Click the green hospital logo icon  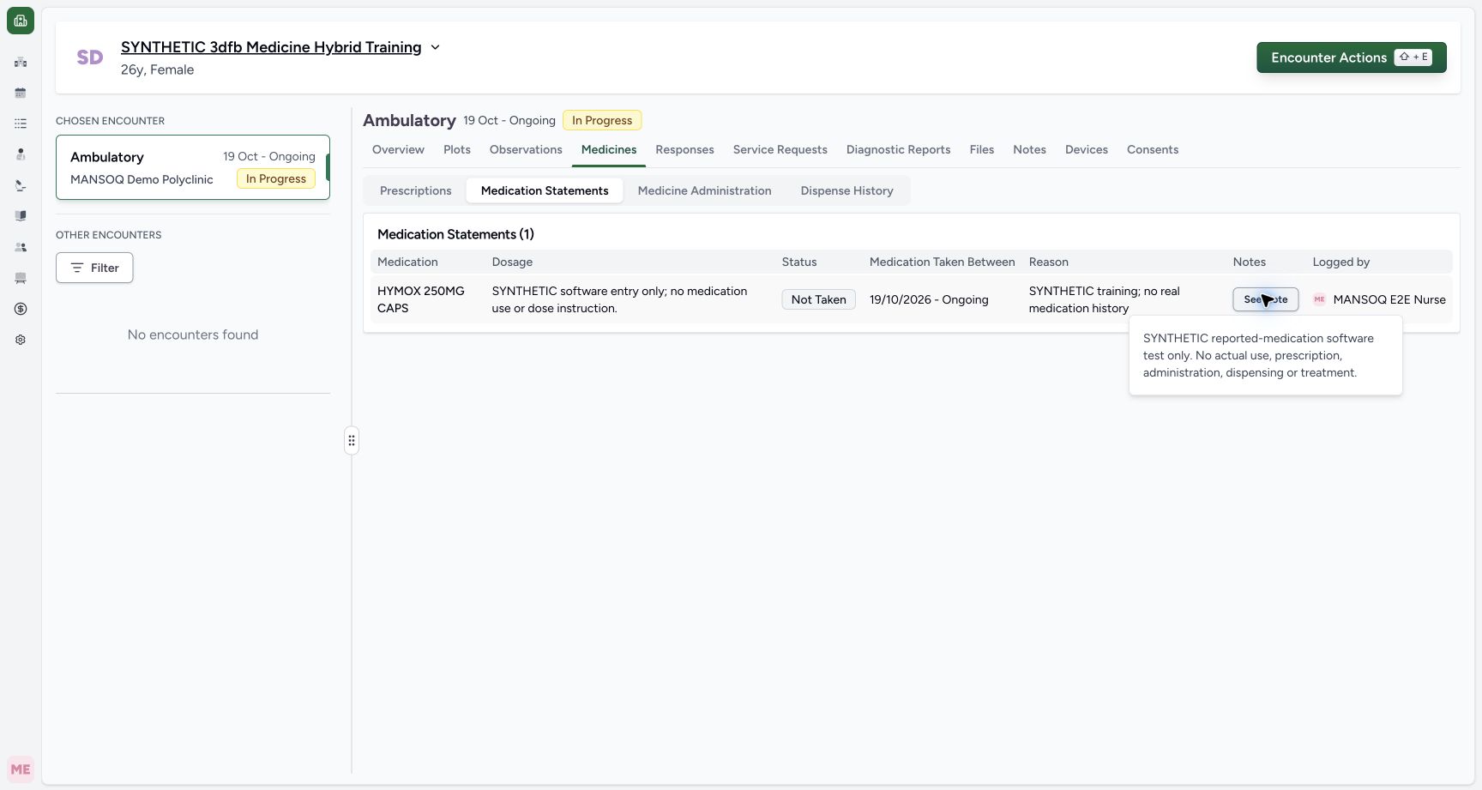click(x=21, y=21)
